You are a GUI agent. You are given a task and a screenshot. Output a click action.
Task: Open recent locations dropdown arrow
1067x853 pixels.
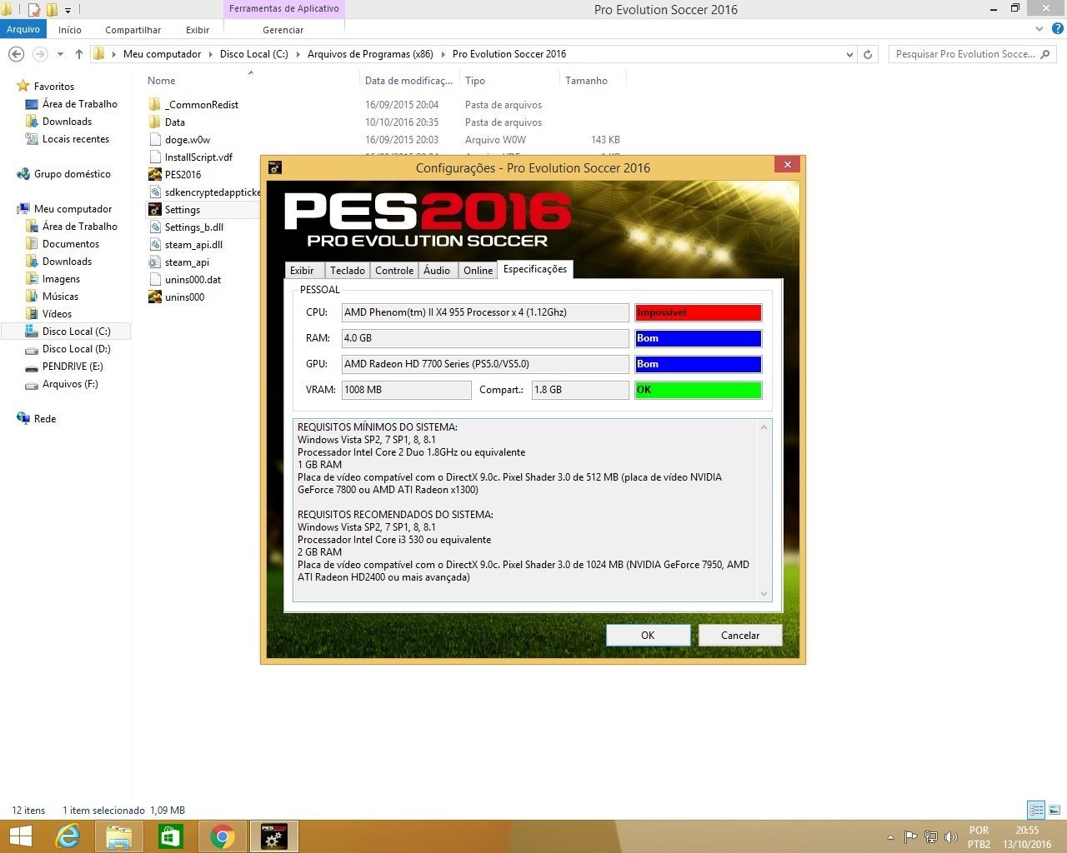click(60, 54)
